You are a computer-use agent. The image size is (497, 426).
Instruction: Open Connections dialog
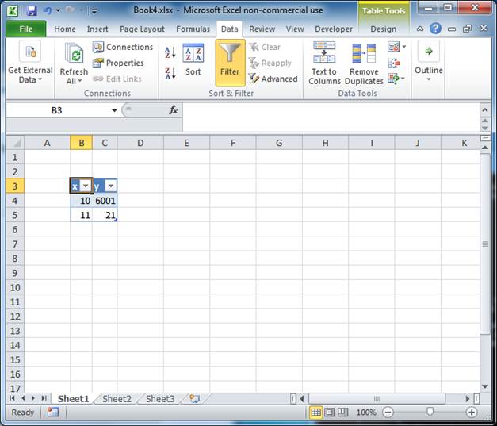click(123, 47)
